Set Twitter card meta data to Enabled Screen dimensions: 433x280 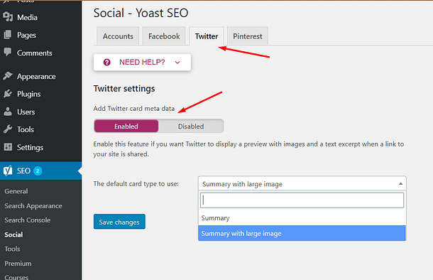(x=126, y=126)
